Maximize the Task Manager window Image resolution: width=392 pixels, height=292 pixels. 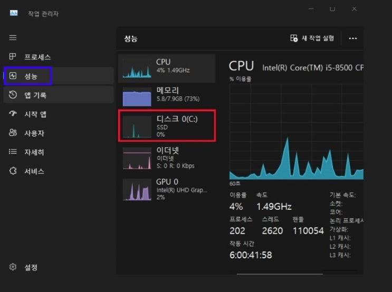332,9
